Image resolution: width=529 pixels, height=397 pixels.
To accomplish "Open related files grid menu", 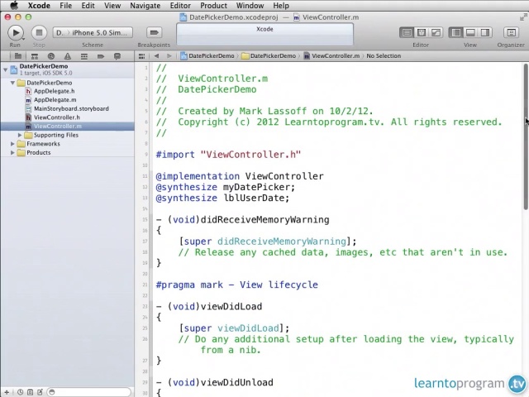I will 141,56.
